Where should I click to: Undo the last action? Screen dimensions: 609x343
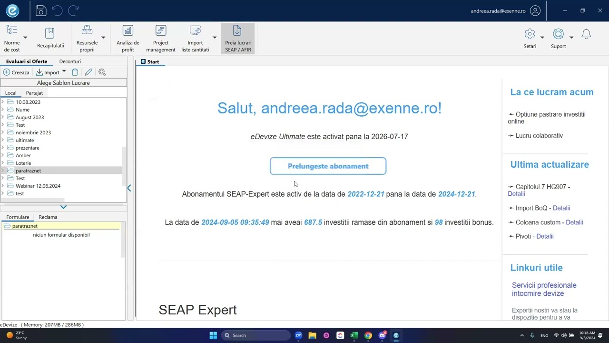coord(57,10)
